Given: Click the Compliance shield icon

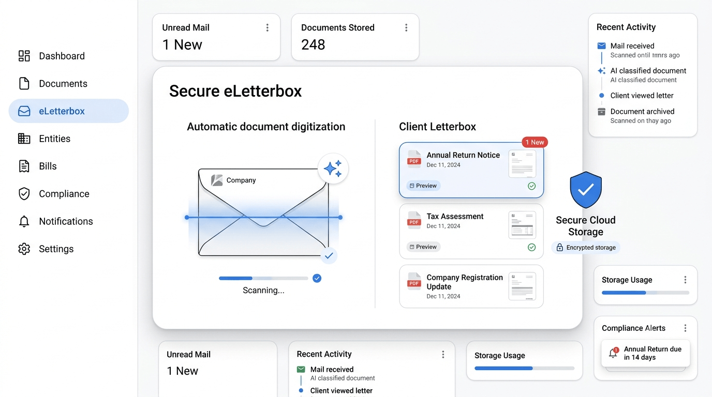Looking at the screenshot, I should tap(24, 194).
